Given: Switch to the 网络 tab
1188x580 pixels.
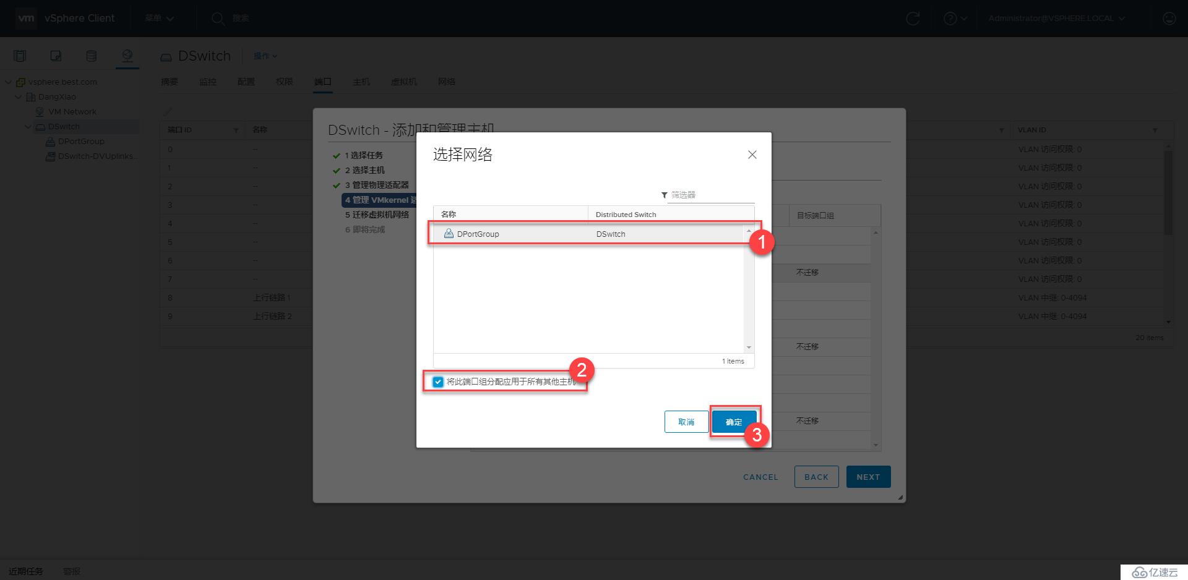Looking at the screenshot, I should click(x=446, y=82).
